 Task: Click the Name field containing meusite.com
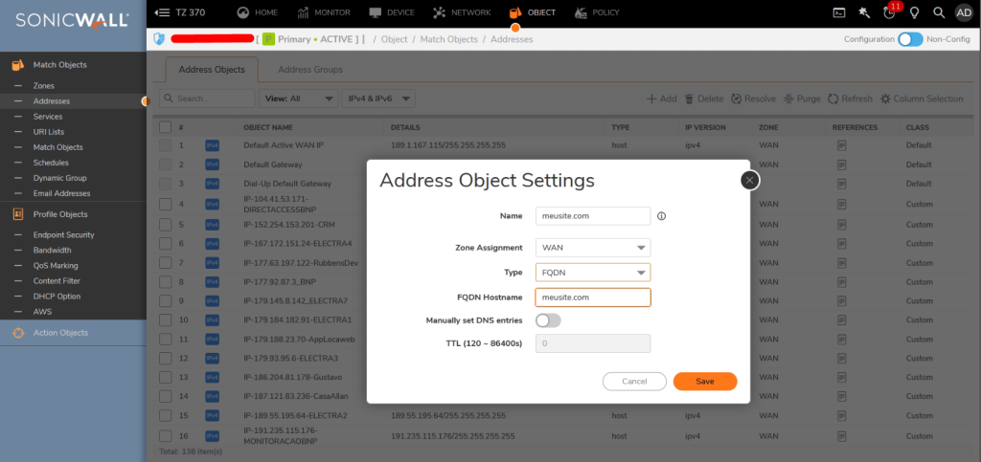593,216
